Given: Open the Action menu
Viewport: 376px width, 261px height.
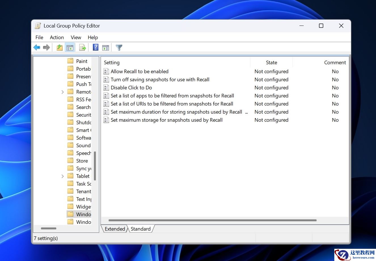Looking at the screenshot, I should point(57,37).
